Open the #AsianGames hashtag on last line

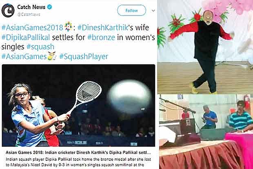tap(24, 56)
